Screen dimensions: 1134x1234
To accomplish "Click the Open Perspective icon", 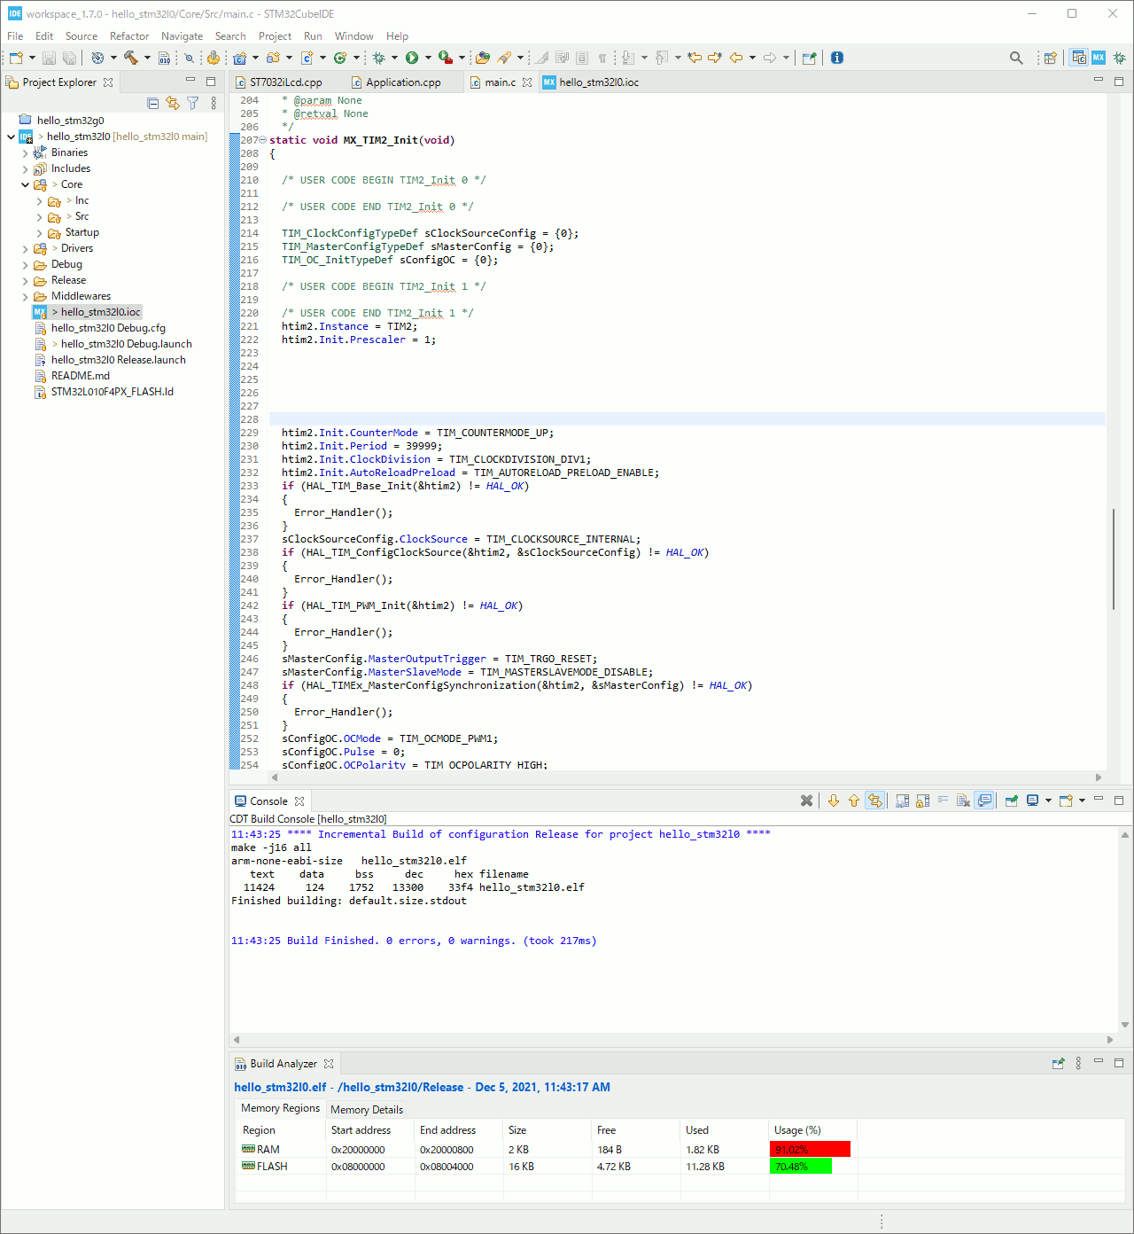I will 1050,58.
